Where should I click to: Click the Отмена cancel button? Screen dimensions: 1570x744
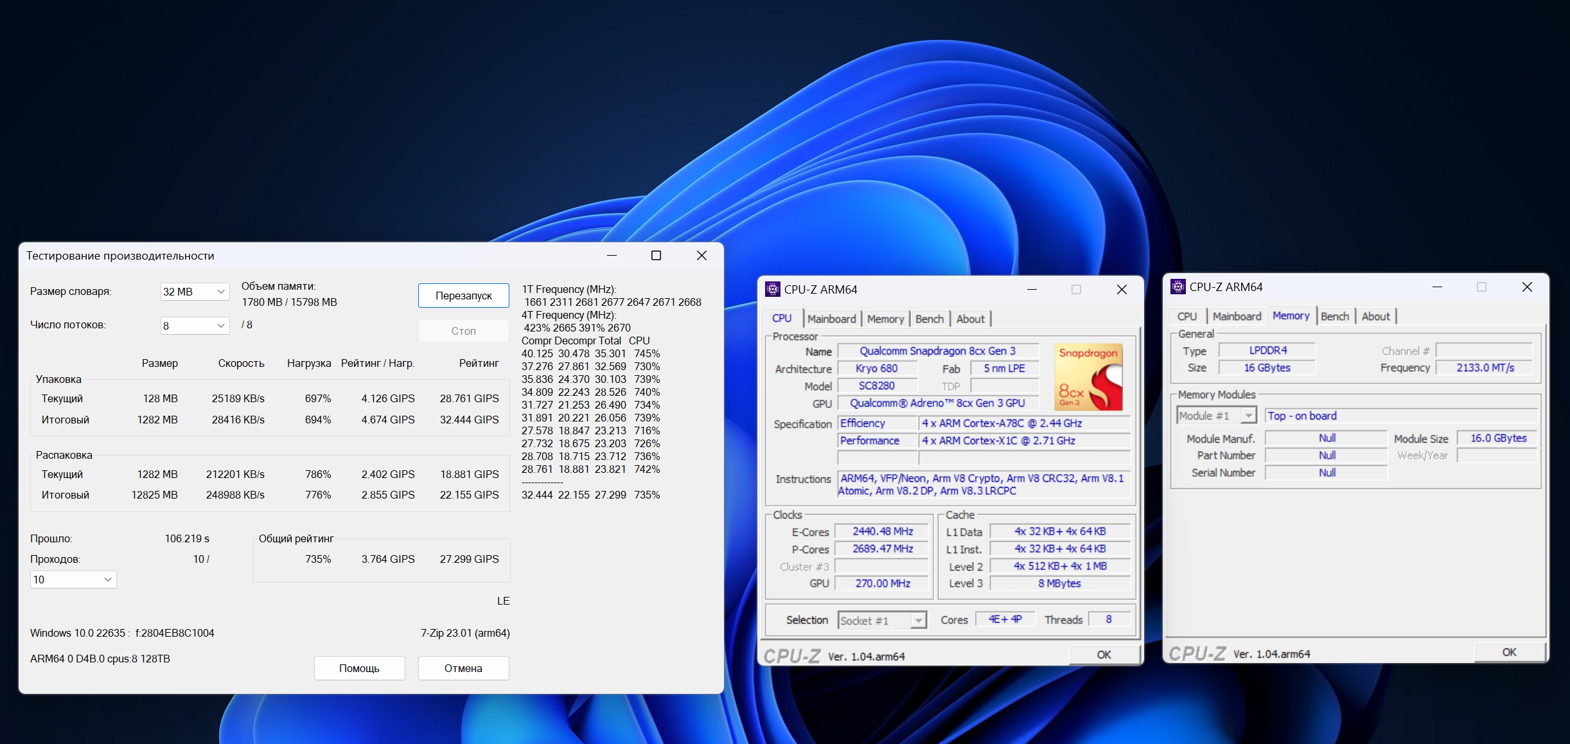[463, 668]
